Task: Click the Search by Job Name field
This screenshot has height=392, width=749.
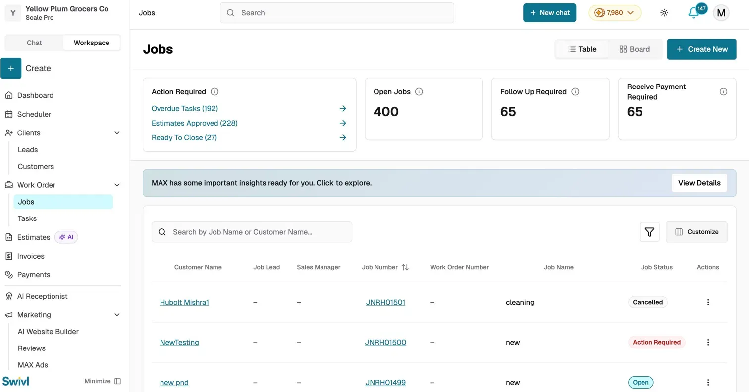Action: click(x=252, y=232)
